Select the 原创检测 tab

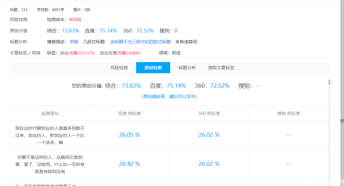click(x=153, y=68)
